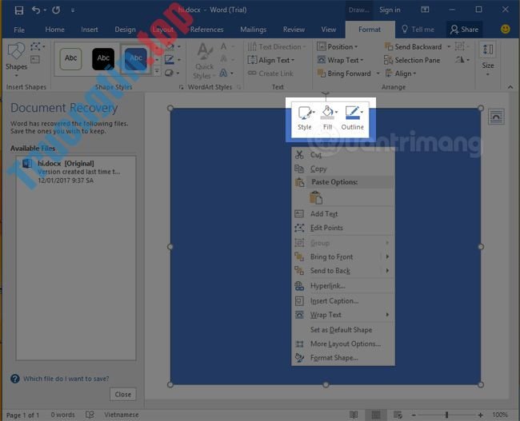This screenshot has width=520, height=421.
Task: Click the Shape Outline pen icon in the ribbon
Action: (x=170, y=60)
